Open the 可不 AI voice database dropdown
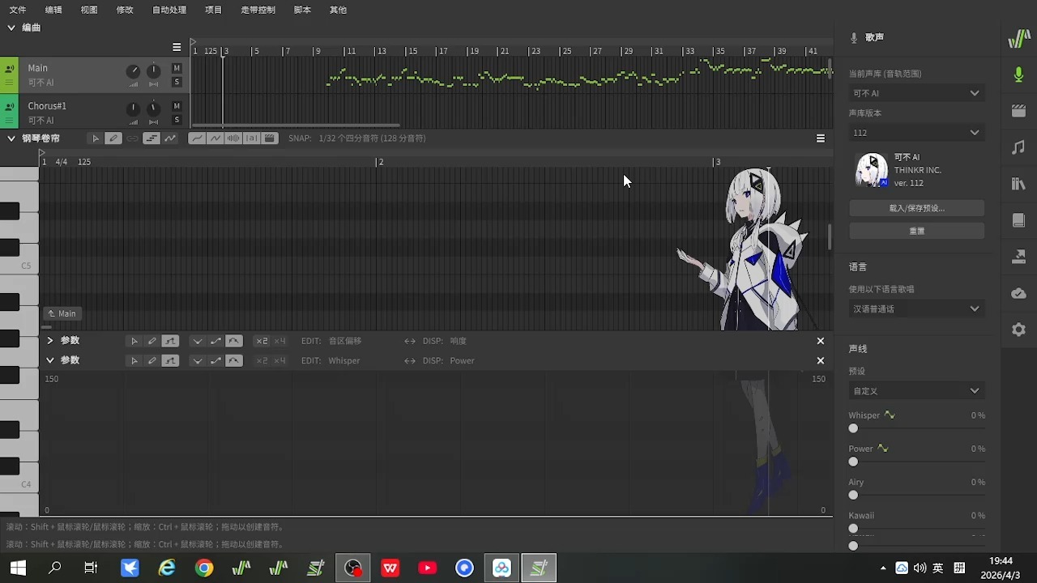Screen dimensions: 1037x583 pos(916,93)
